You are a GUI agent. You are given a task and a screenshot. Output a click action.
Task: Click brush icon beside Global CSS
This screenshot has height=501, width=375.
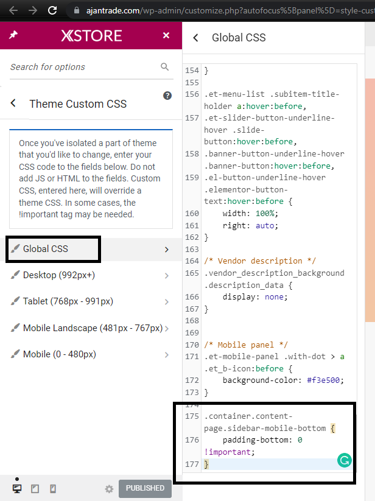[15, 248]
